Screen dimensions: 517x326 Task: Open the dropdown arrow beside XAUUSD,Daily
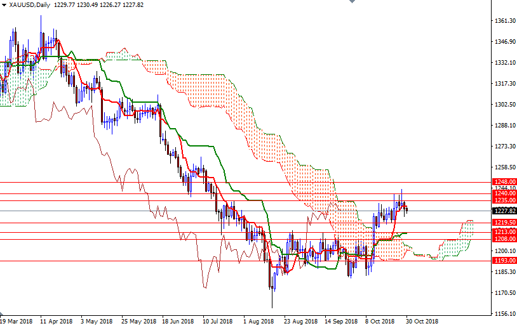click(4, 4)
